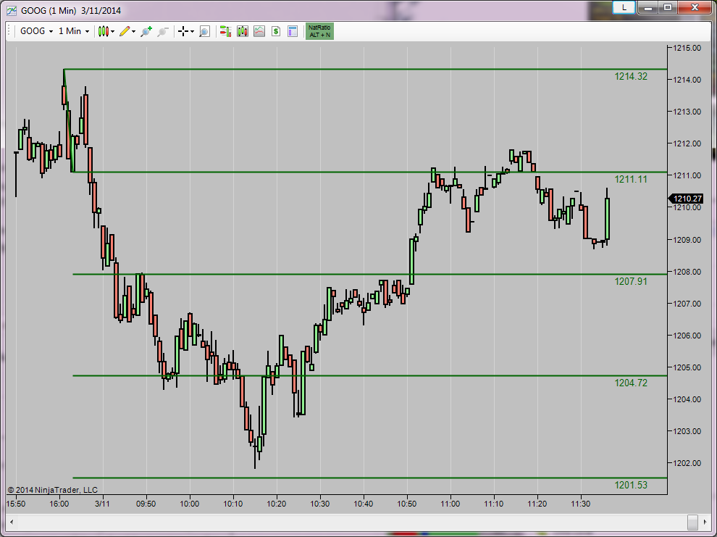This screenshot has height=537, width=717.
Task: Click the 1201.53 level label
Action: coord(631,485)
